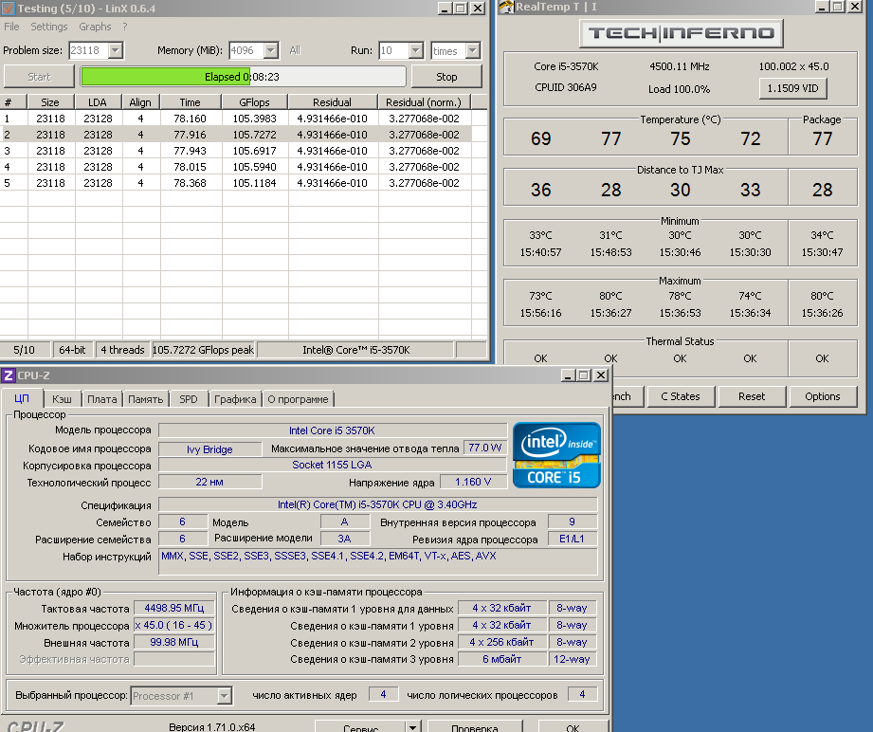Click the 4 threads status bar entry
This screenshot has height=732, width=873.
pyautogui.click(x=122, y=350)
